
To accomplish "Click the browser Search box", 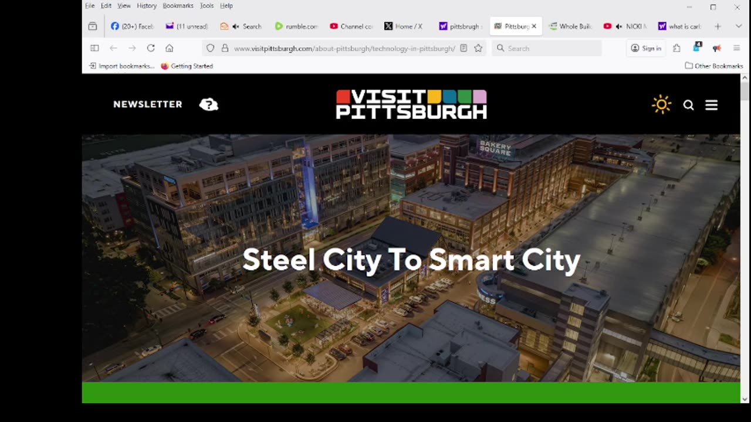I will point(547,48).
